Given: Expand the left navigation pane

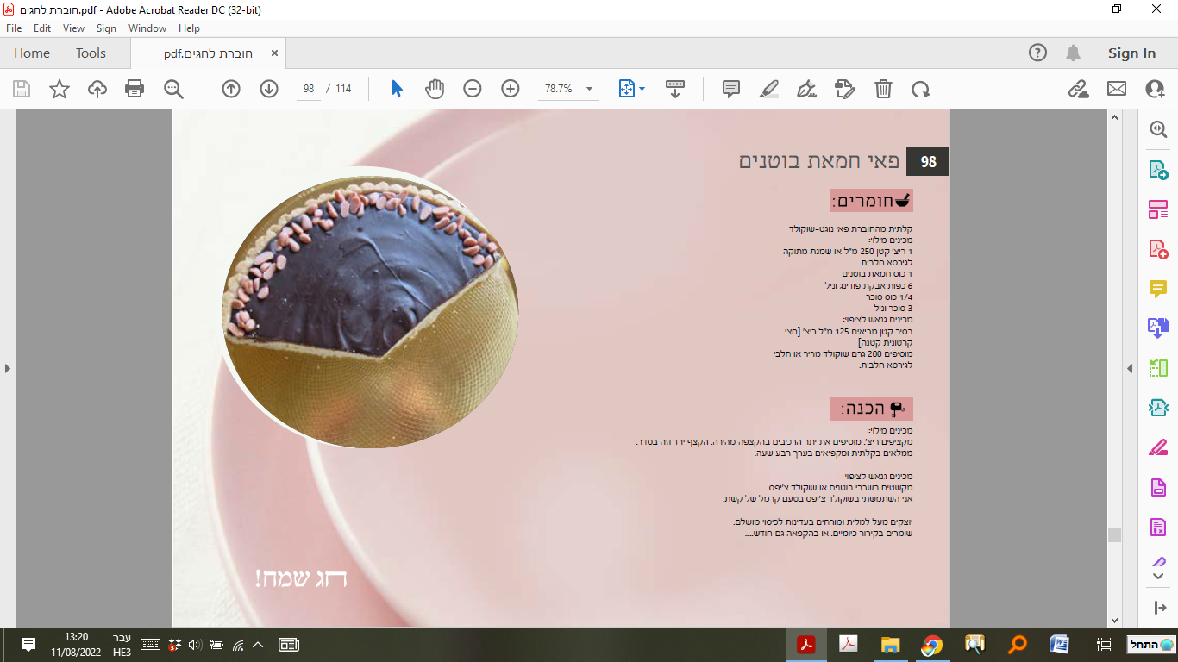Looking at the screenshot, I should coord(7,368).
